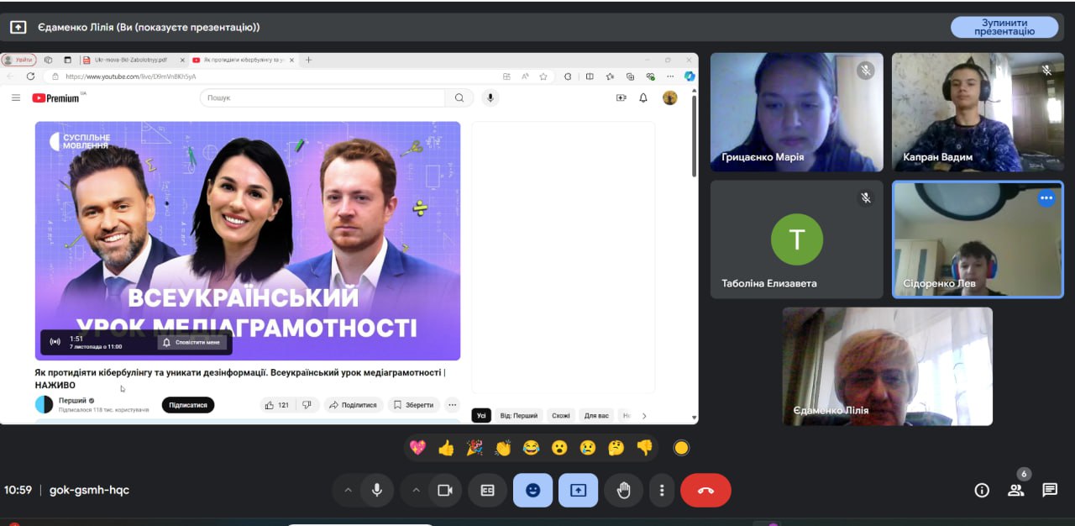
Task: Send the thumbs up reaction
Action: click(x=446, y=448)
